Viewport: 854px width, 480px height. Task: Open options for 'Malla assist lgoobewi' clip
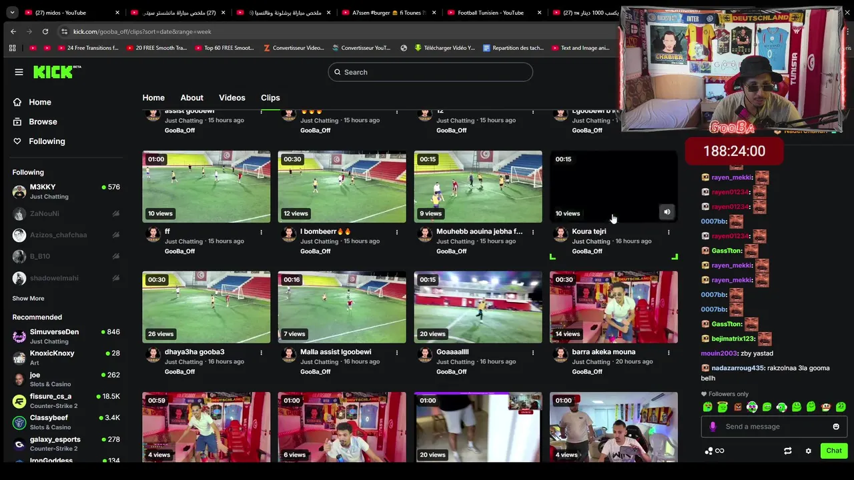click(396, 353)
